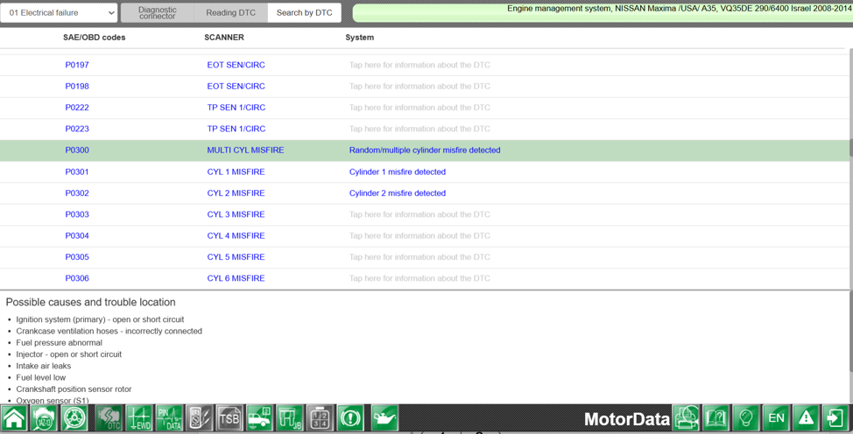Change language with the EN button

(776, 418)
